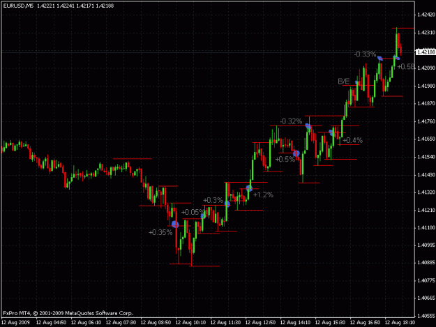
Task: Click the 1.42420 price axis label
Action: point(426,15)
